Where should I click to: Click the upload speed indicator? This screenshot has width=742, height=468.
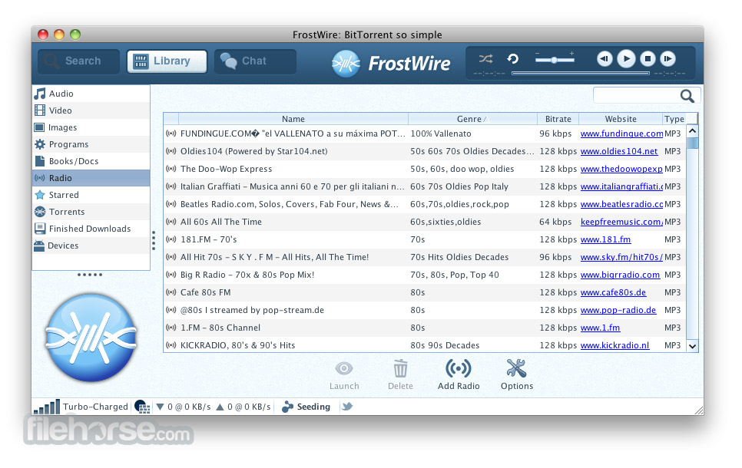243,407
